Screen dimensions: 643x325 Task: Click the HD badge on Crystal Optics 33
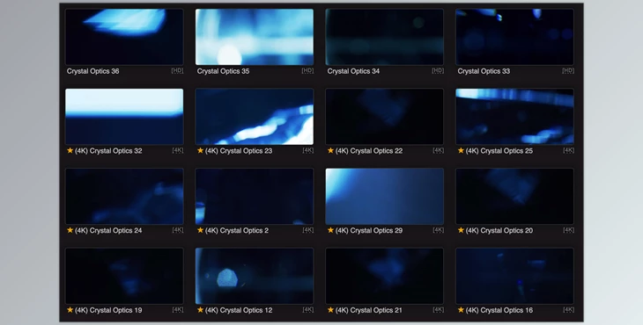[x=568, y=71]
